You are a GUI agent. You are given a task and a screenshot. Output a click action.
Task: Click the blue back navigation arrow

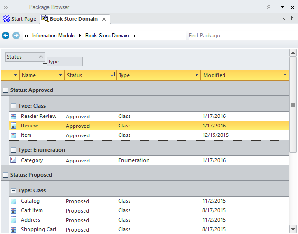click(x=6, y=36)
